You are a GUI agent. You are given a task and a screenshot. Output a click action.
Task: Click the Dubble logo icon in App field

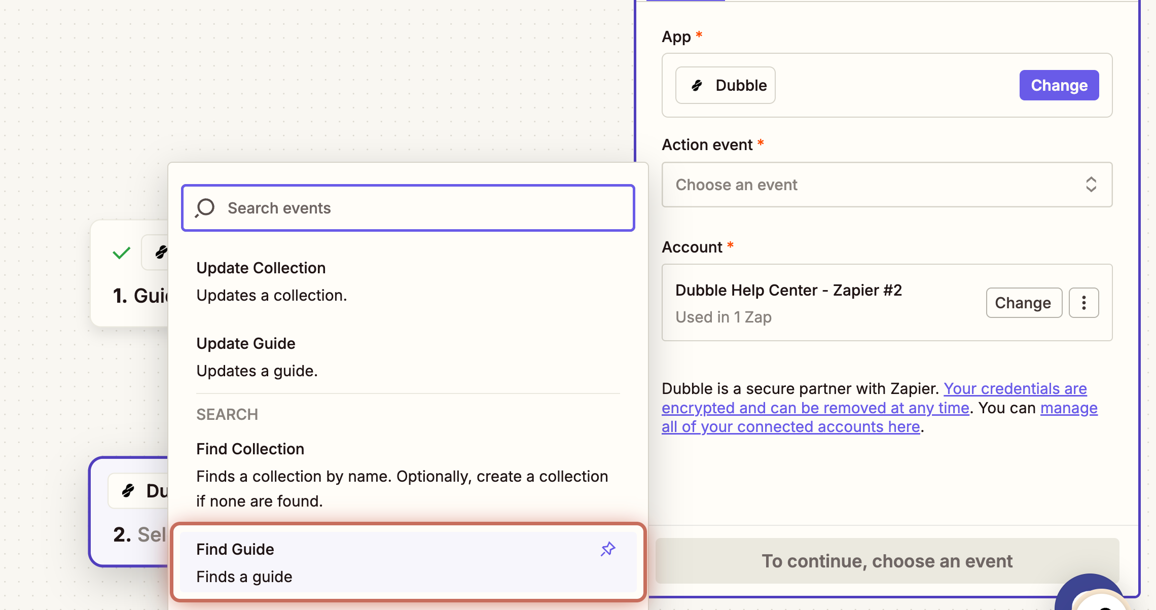(x=698, y=85)
